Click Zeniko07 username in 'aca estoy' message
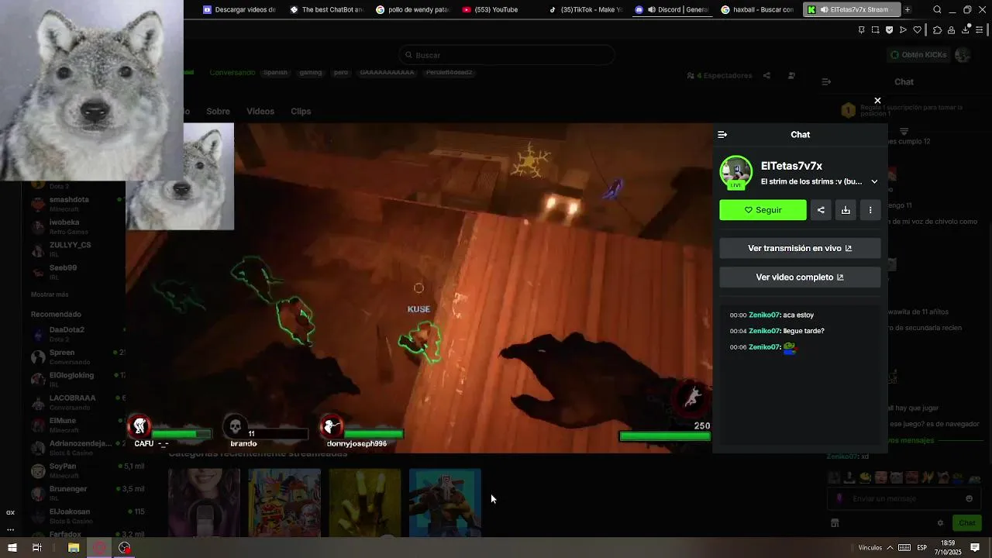The image size is (992, 558). tap(763, 315)
